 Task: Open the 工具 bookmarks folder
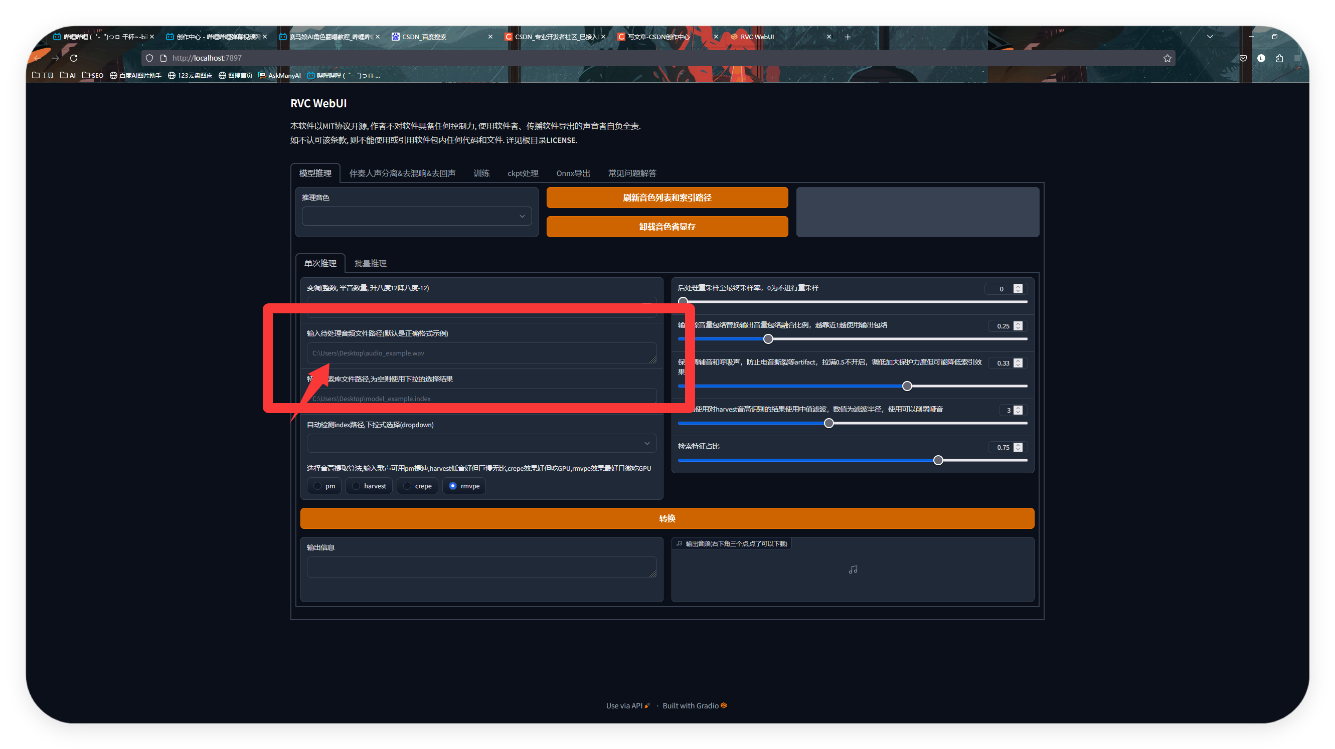43,75
